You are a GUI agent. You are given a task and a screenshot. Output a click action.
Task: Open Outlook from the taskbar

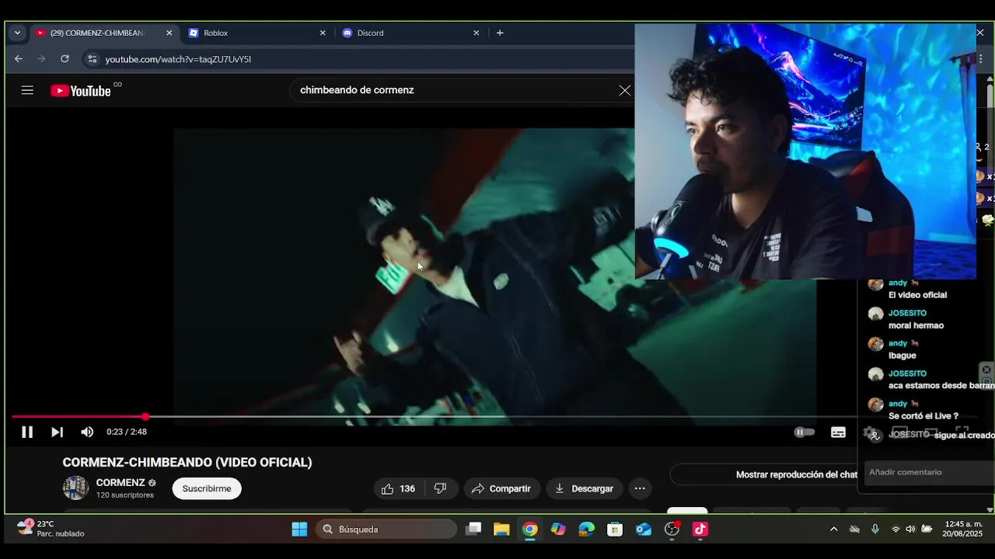[644, 529]
